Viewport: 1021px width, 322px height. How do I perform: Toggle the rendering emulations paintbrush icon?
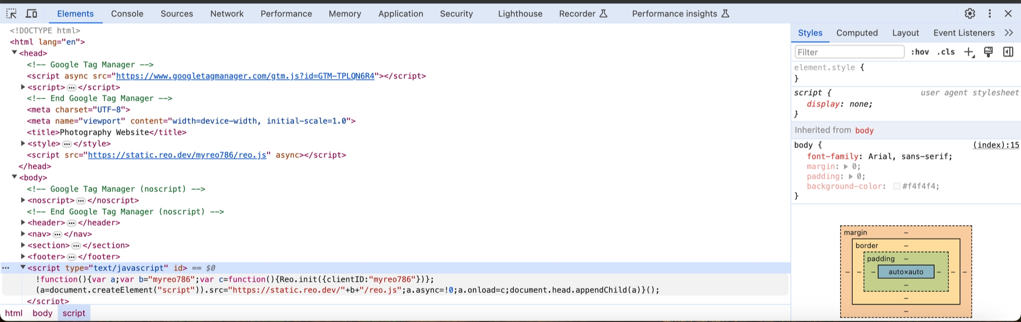(988, 52)
